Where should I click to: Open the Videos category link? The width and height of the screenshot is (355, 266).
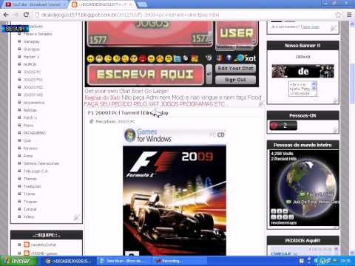[x=29, y=217]
